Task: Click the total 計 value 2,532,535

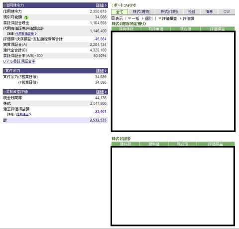Action: (x=98, y=120)
